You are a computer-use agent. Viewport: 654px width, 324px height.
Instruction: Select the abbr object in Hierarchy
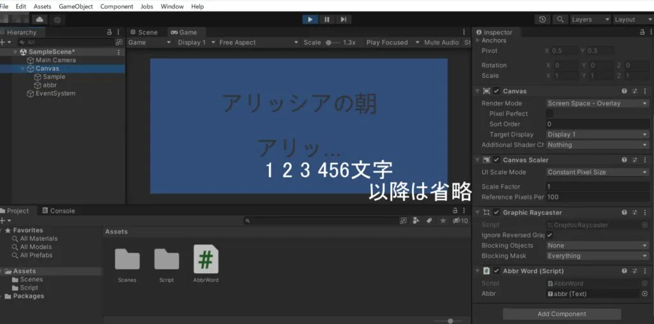[50, 85]
